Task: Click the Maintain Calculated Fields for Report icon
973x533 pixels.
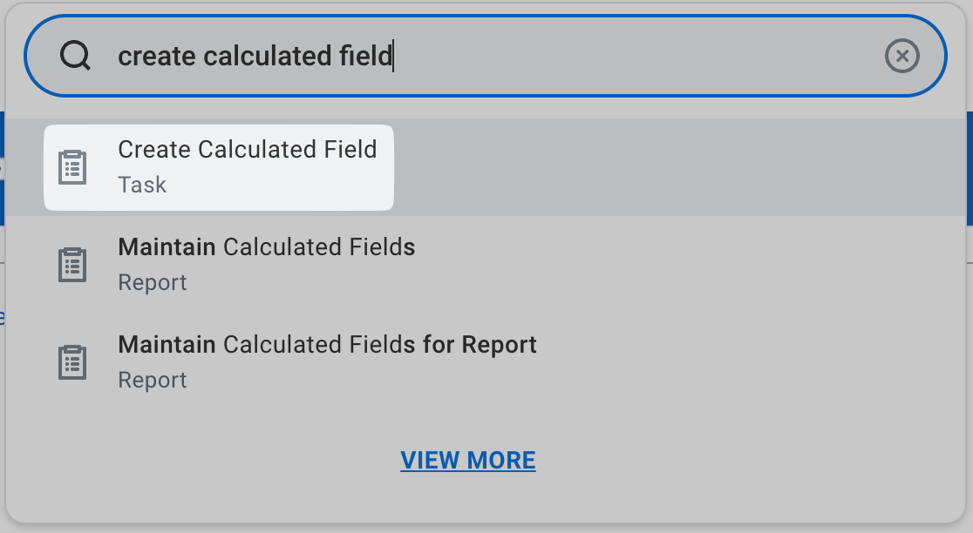Action: [x=72, y=362]
